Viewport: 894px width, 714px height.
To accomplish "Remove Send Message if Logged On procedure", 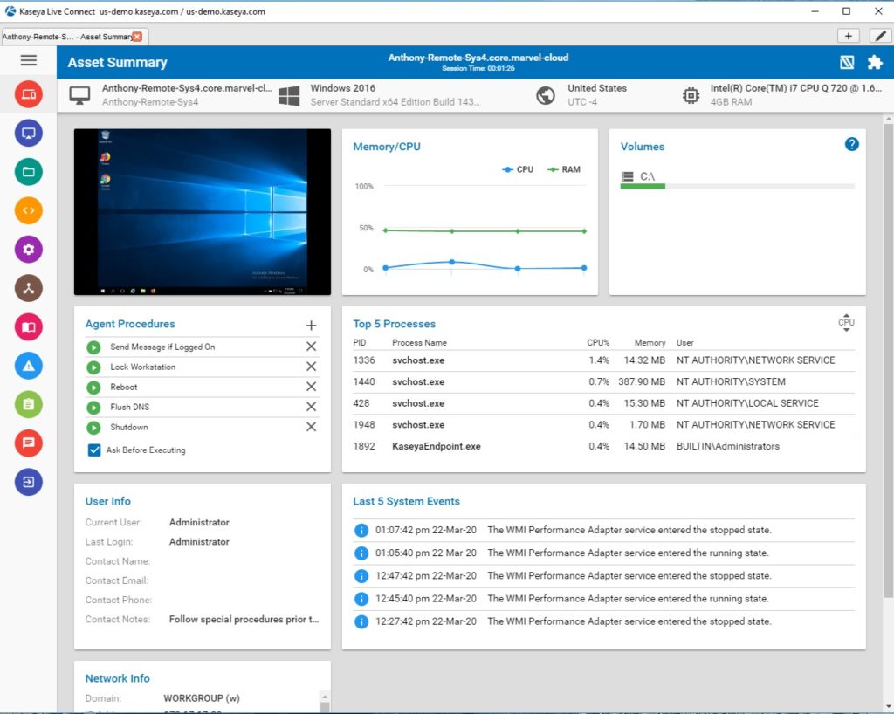I will tap(311, 347).
